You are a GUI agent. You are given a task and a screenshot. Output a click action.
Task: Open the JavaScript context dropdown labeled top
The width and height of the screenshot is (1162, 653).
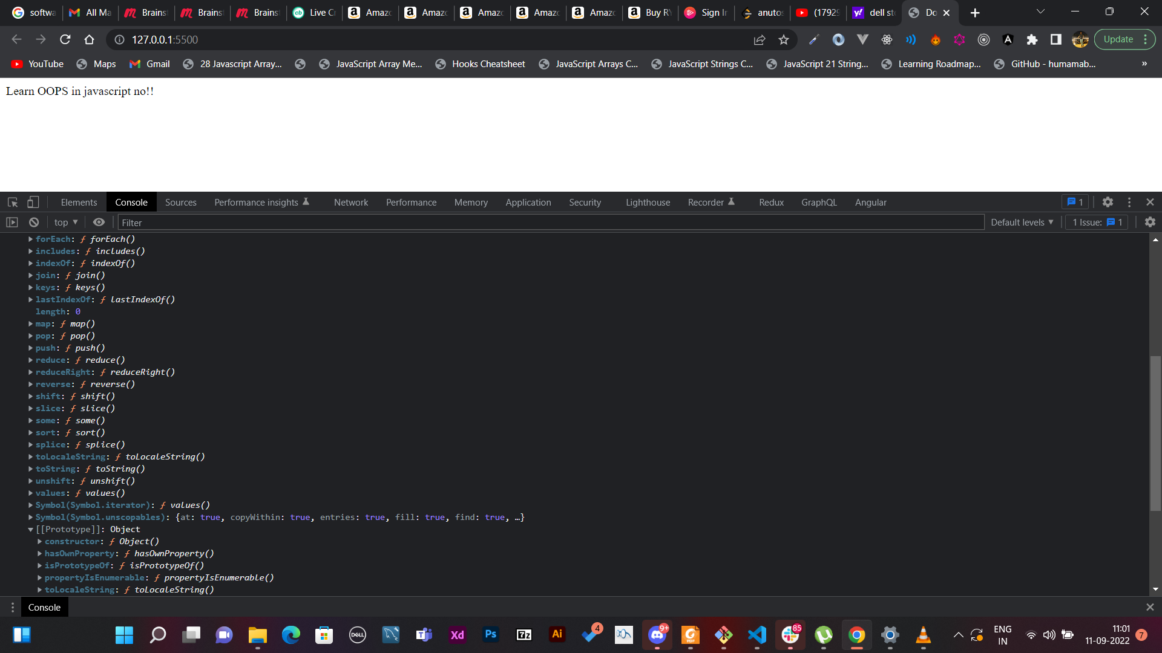(65, 223)
